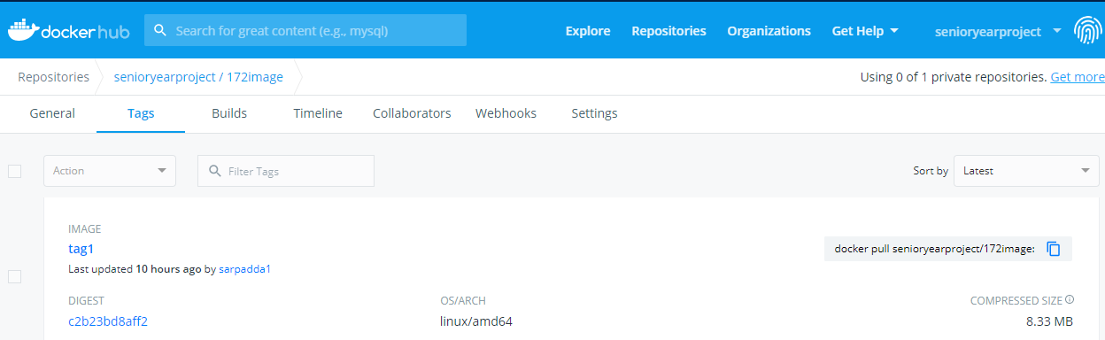
Task: Open Organizations in the top navigation
Action: tap(769, 31)
